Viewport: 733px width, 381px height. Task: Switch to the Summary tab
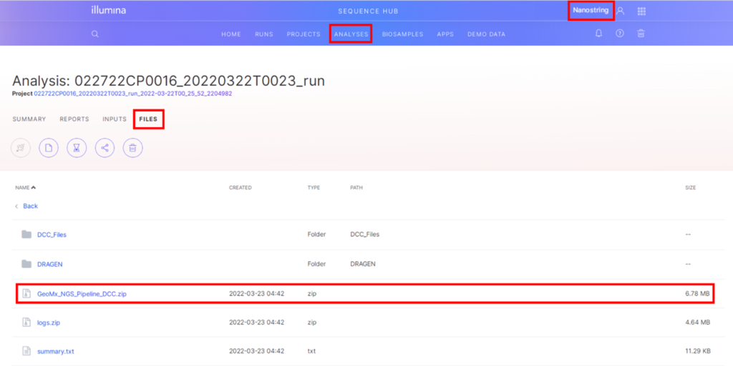click(29, 119)
